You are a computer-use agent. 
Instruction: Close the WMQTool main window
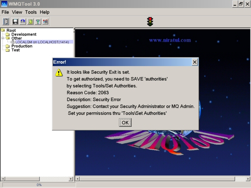247,4
